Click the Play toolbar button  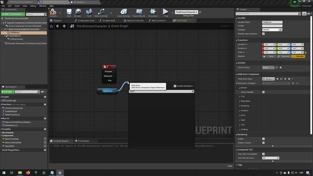[x=165, y=13]
